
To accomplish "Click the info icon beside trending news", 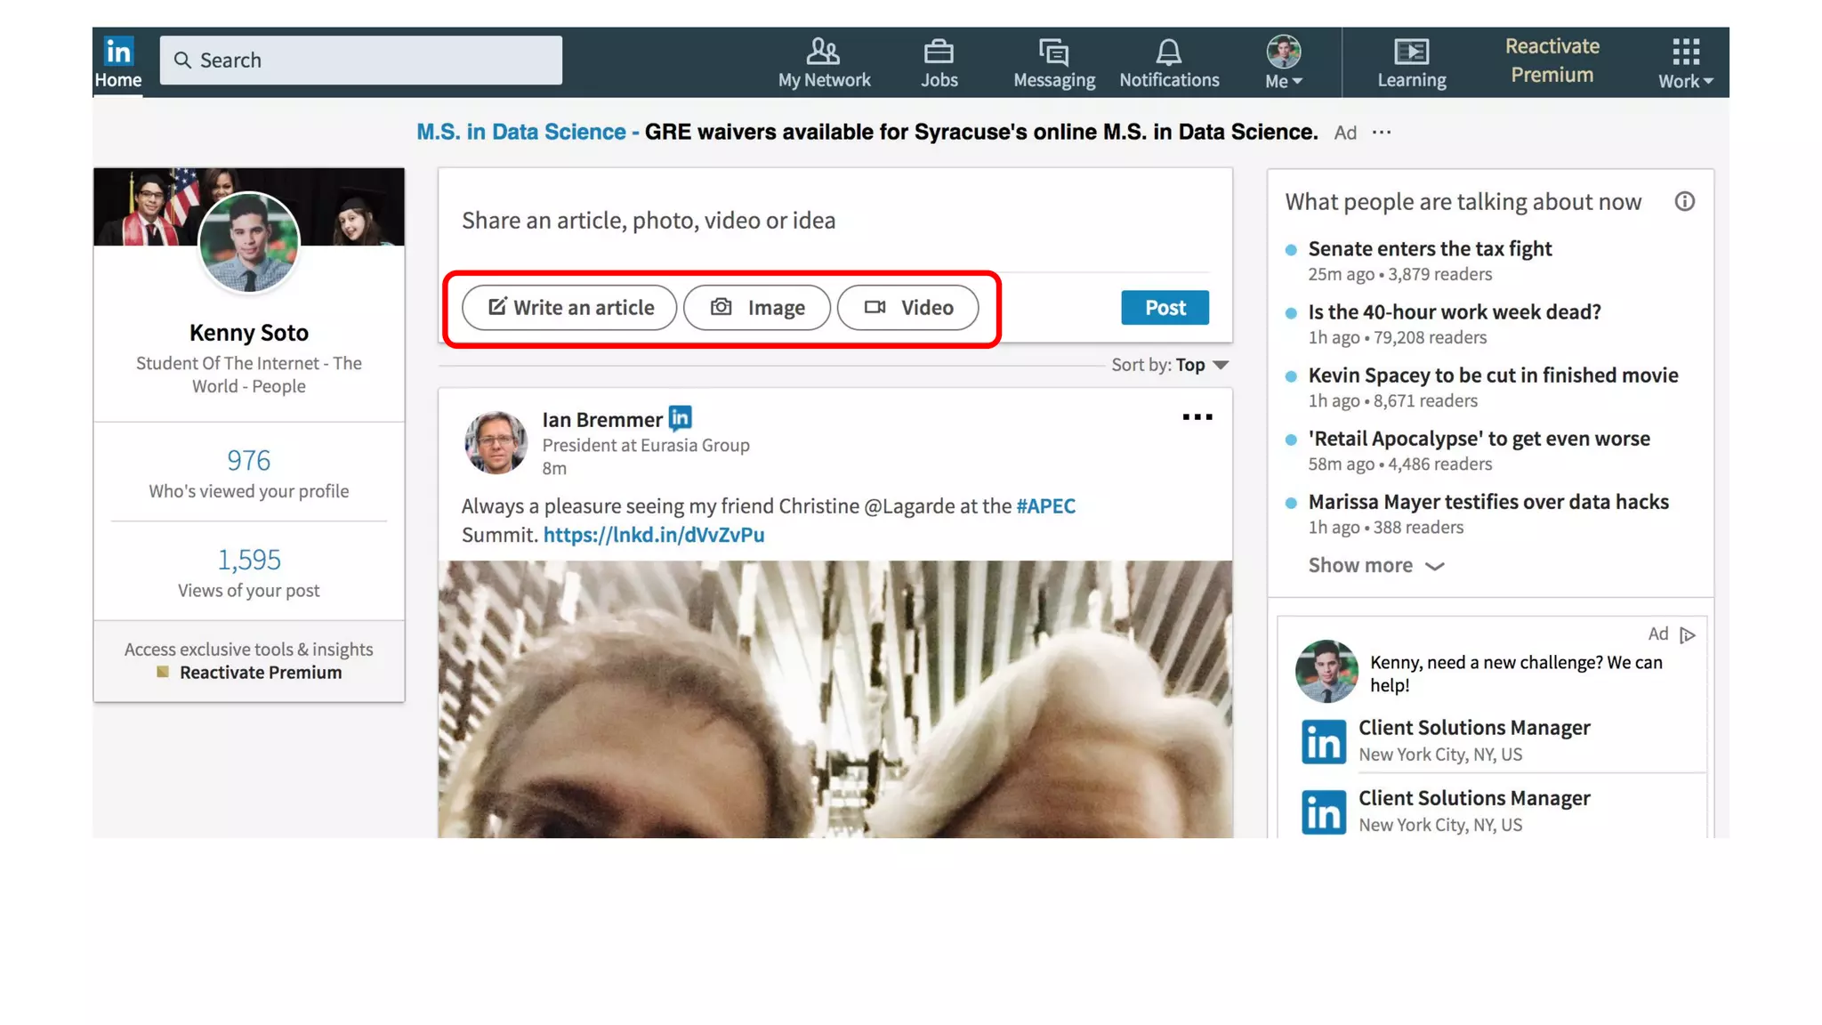I will [x=1684, y=202].
